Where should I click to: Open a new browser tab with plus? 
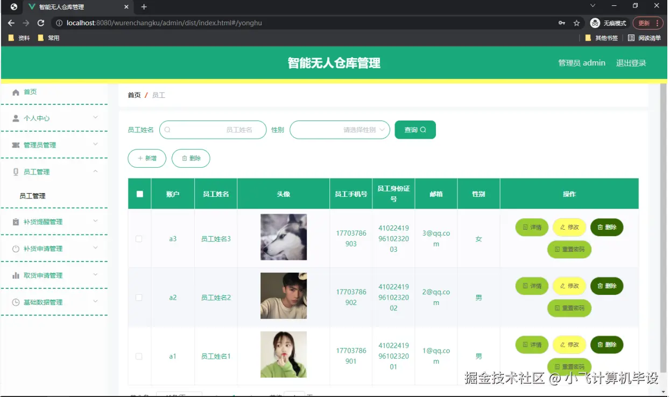click(x=144, y=7)
